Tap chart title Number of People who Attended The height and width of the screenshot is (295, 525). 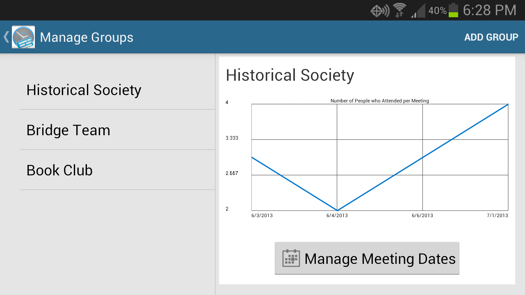click(380, 101)
